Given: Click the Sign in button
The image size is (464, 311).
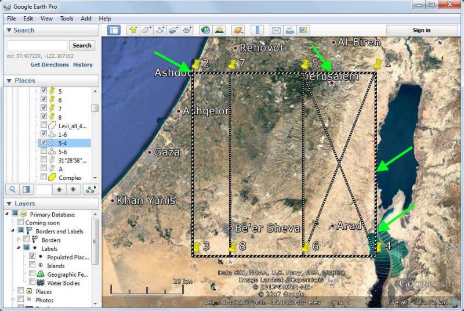Looking at the screenshot, I should [421, 30].
